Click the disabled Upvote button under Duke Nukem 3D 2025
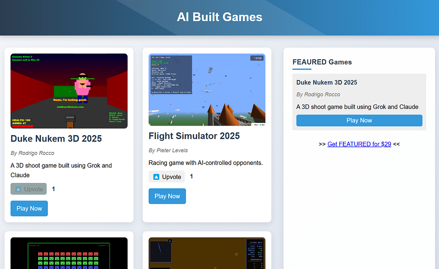The height and width of the screenshot is (269, 439). coord(29,189)
